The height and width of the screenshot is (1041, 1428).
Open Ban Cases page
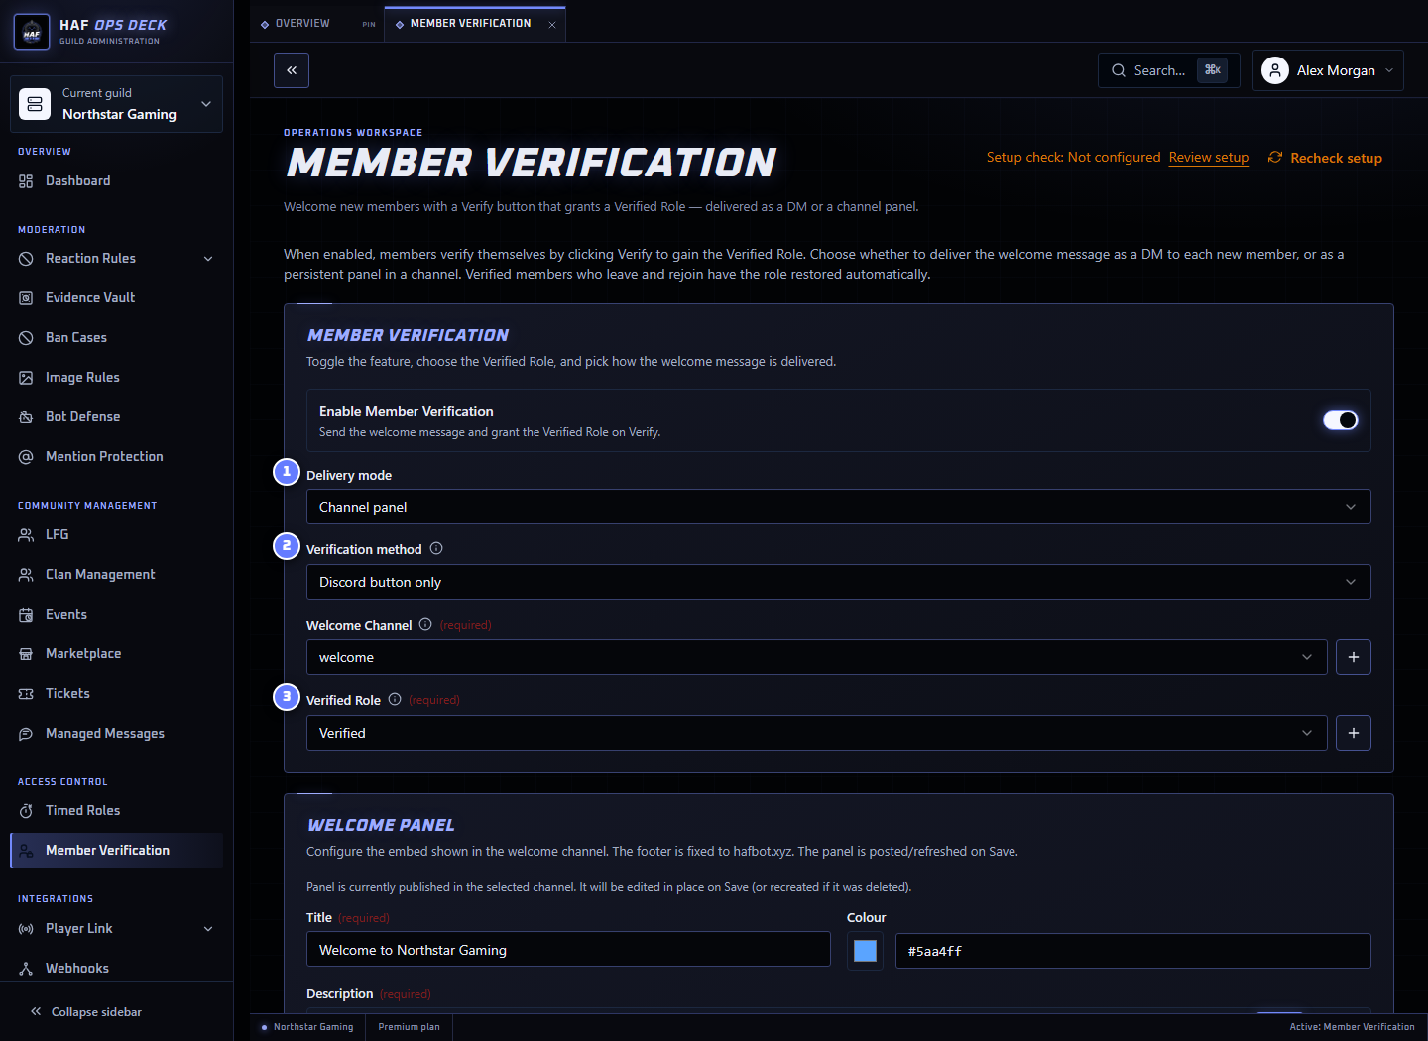pyautogui.click(x=116, y=338)
